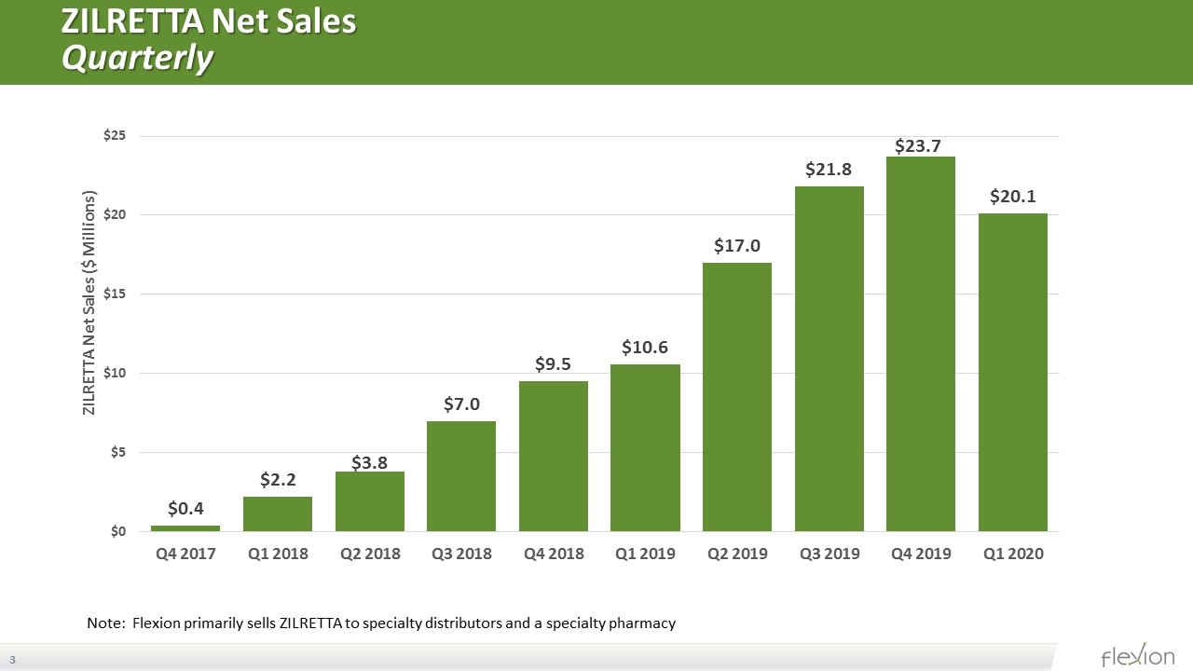Viewport: 1193px width, 671px height.
Task: Click the $2.2 data label
Action: tap(278, 480)
